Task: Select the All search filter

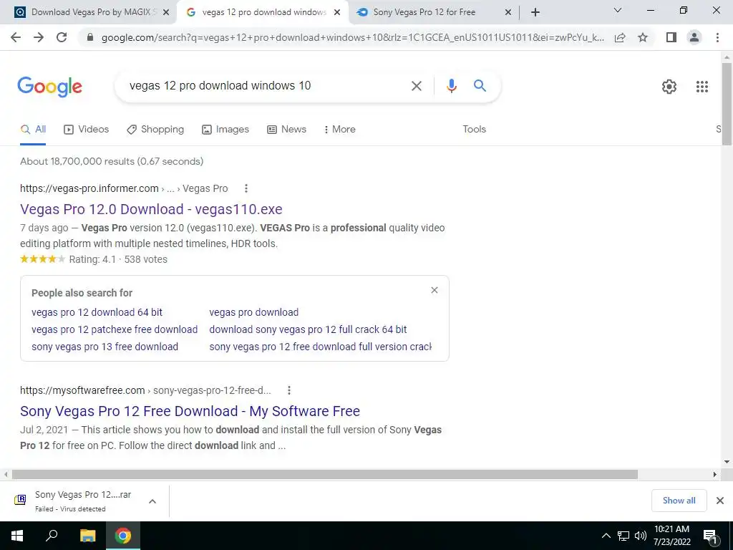Action: [33, 130]
